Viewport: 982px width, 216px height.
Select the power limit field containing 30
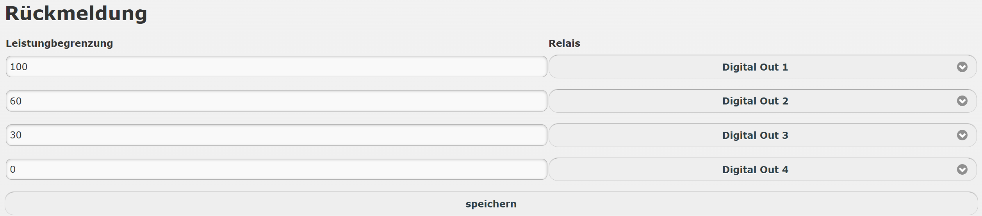tap(276, 135)
